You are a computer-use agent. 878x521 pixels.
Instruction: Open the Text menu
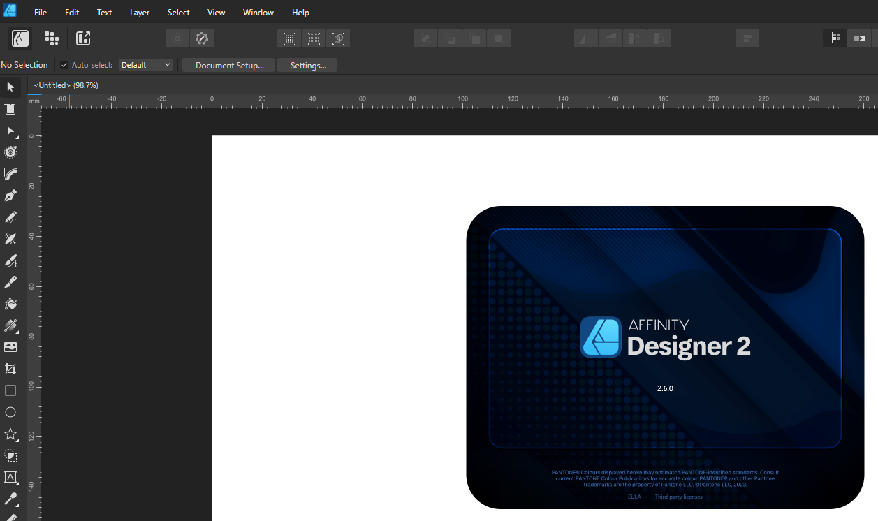point(104,13)
